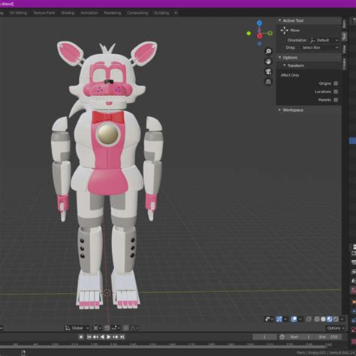Enable the Parents checkbox

coord(336,100)
